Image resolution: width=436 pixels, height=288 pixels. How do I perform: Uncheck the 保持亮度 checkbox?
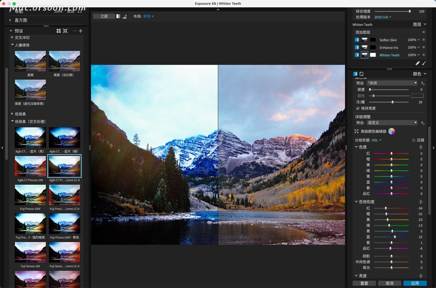tap(358, 108)
